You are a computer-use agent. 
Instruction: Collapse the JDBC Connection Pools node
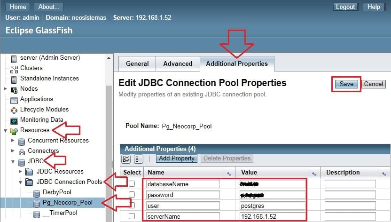(20, 182)
